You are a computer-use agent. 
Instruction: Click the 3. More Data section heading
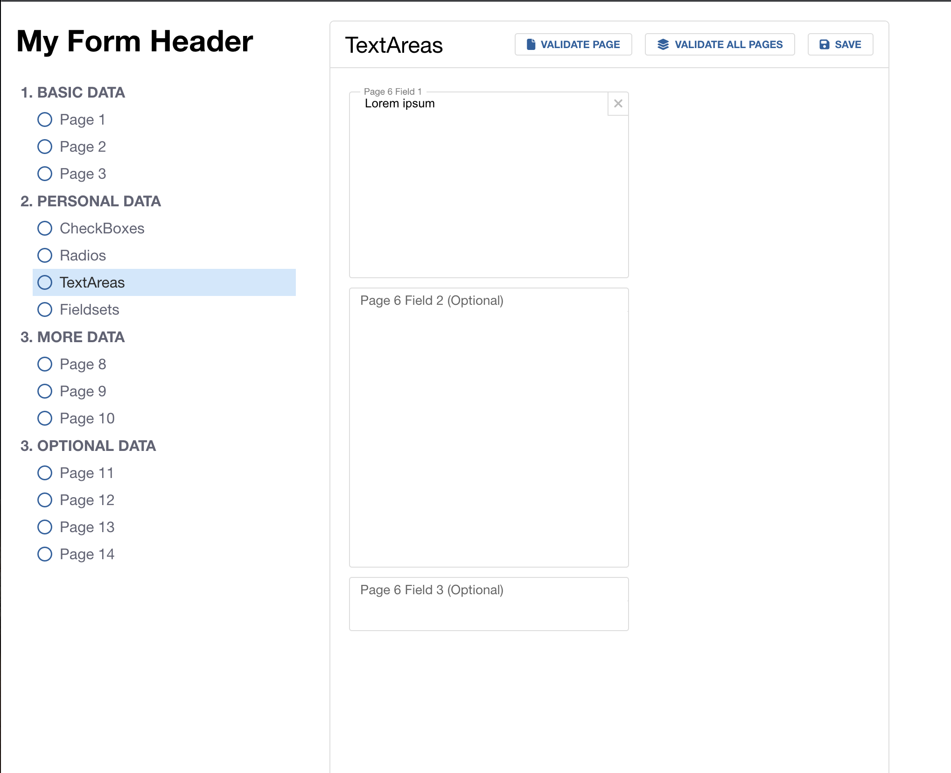coord(72,337)
